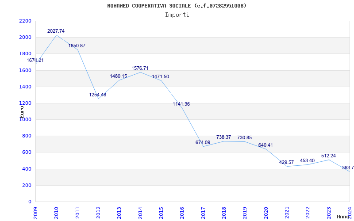Select the 674.09 data label
The height and width of the screenshot is (221, 354).
pos(203,142)
